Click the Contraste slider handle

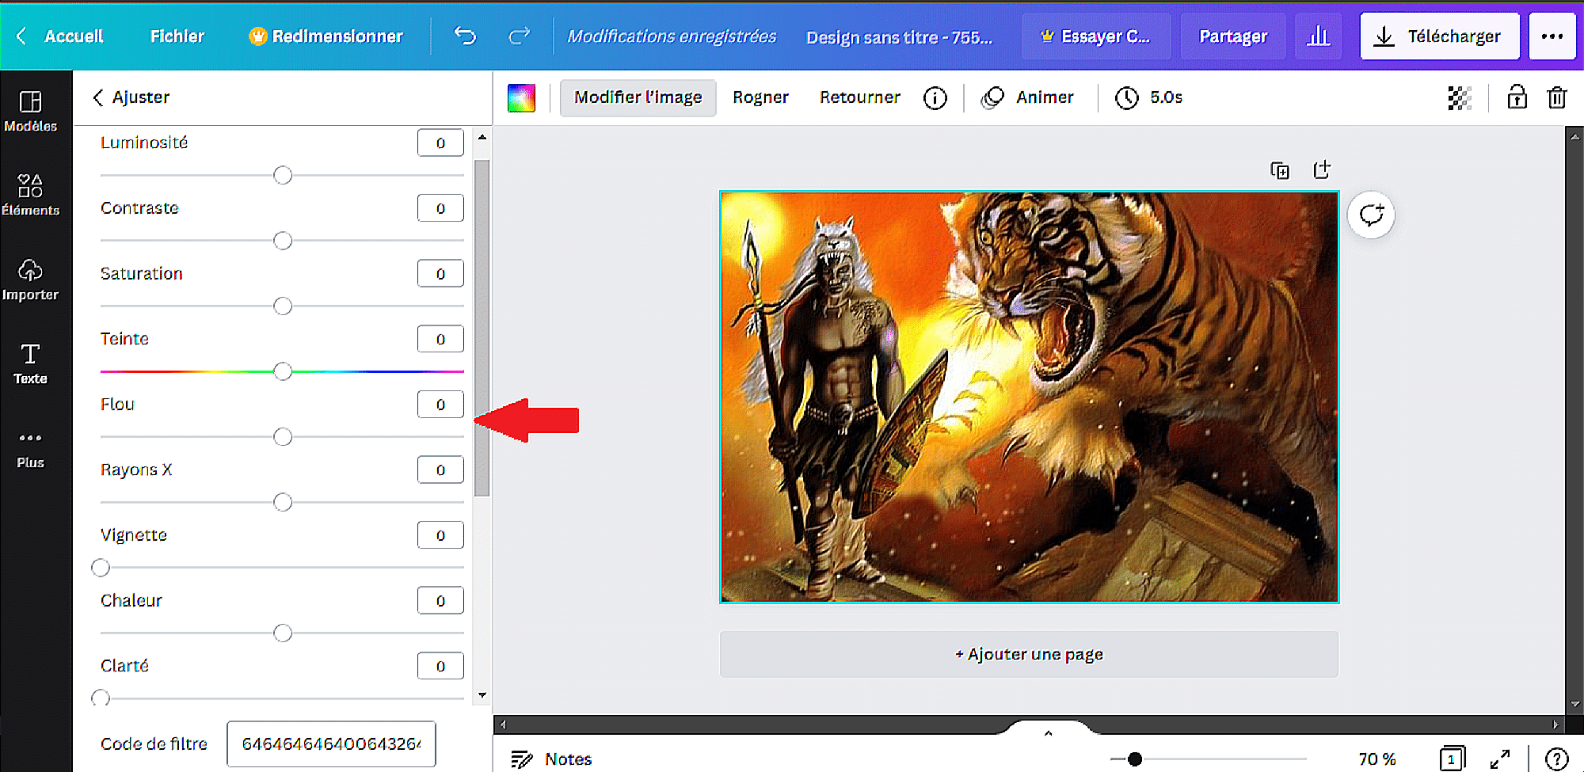(x=283, y=241)
